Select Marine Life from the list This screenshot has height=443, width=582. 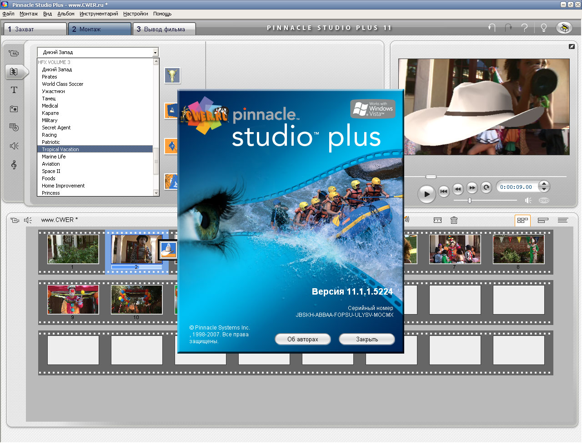coord(54,157)
